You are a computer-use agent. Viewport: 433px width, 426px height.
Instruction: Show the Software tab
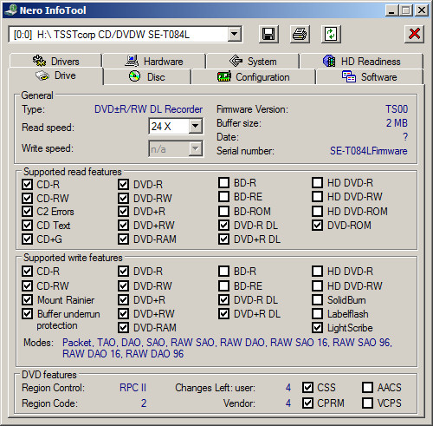[370, 77]
